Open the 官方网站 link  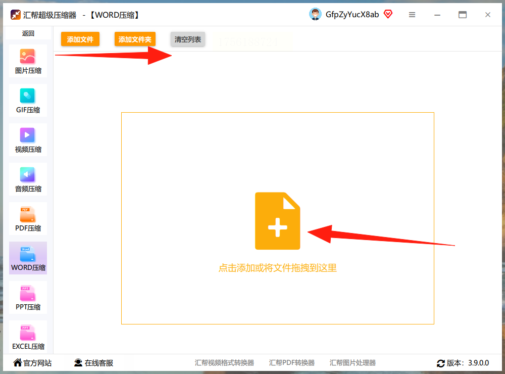point(32,363)
